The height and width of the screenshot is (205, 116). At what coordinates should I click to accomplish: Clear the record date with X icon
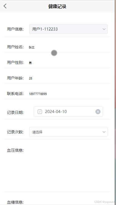point(98,112)
